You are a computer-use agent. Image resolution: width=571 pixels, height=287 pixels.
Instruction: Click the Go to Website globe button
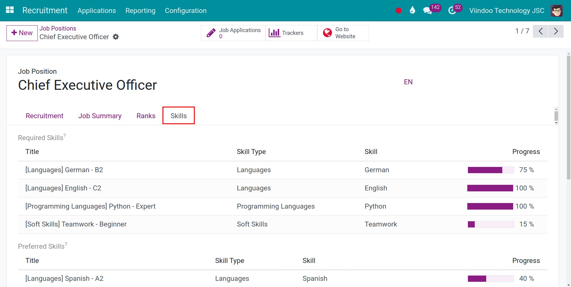coord(343,33)
